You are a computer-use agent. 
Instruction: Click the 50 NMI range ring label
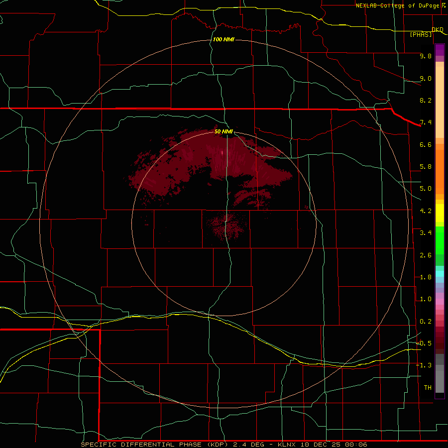point(224,132)
